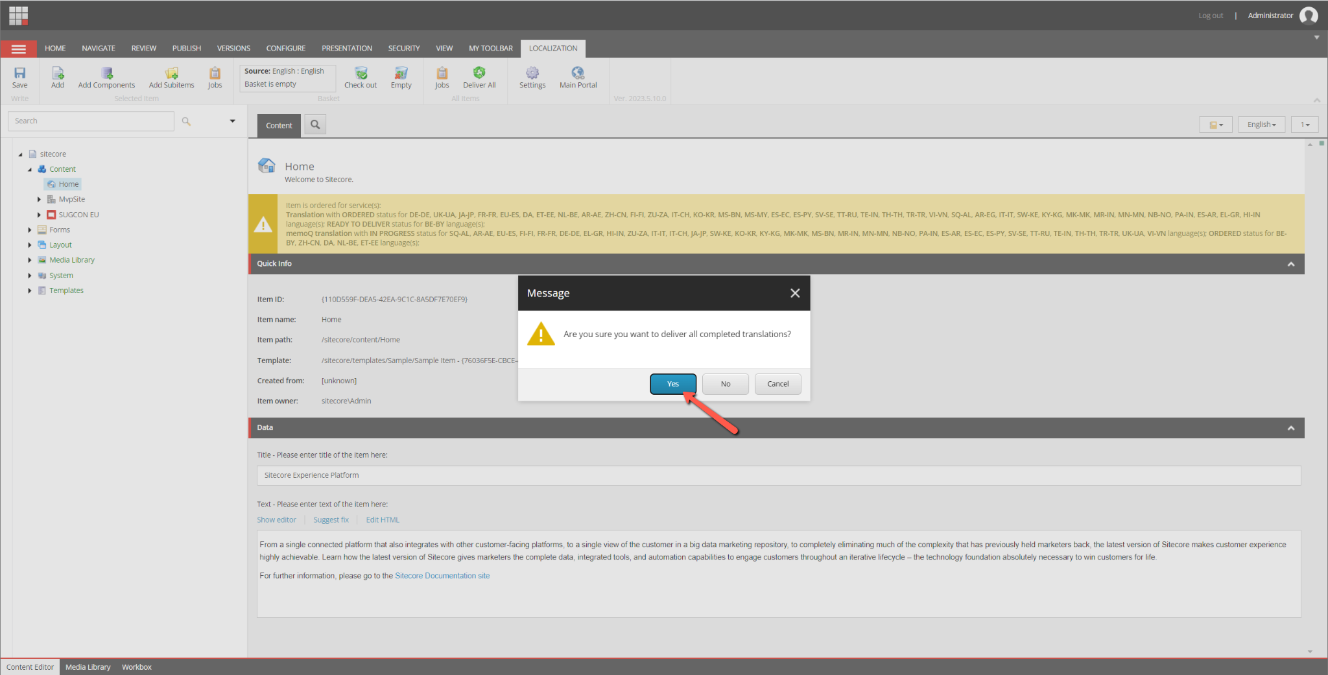Click the Layout tree icon

[x=42, y=244]
